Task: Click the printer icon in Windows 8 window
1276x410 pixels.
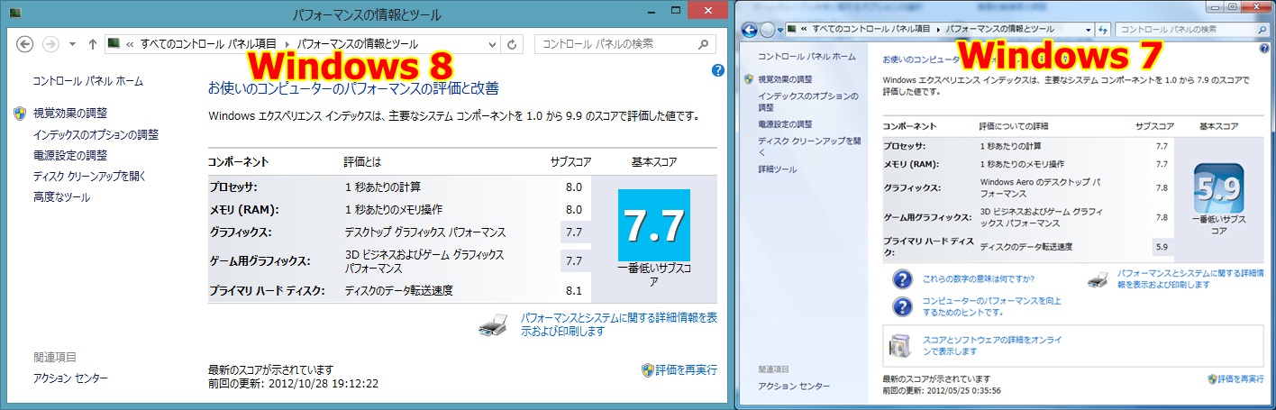Action: [x=495, y=325]
